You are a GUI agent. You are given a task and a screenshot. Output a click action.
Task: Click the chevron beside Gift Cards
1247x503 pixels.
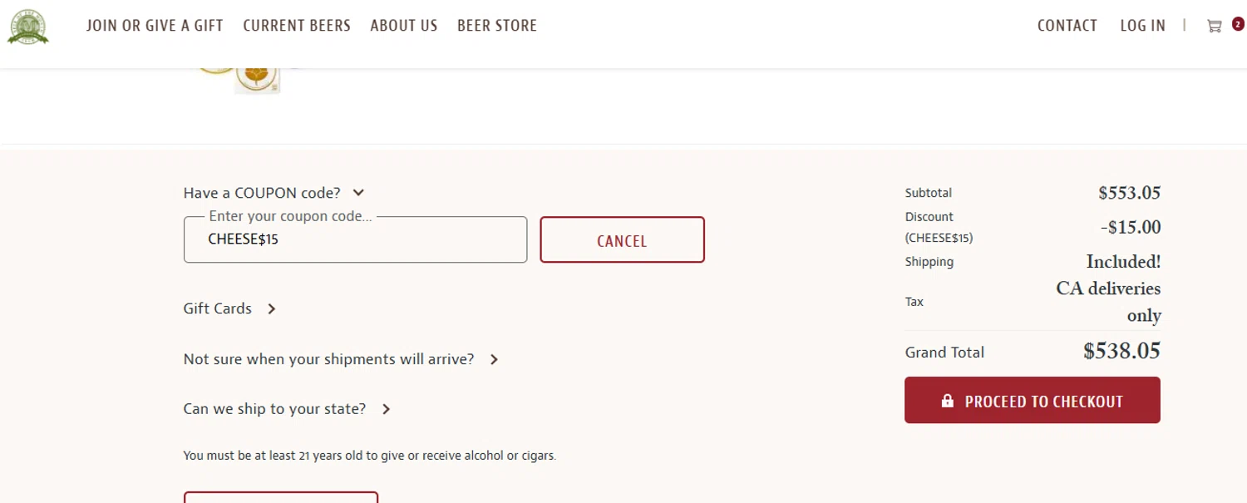pyautogui.click(x=272, y=309)
